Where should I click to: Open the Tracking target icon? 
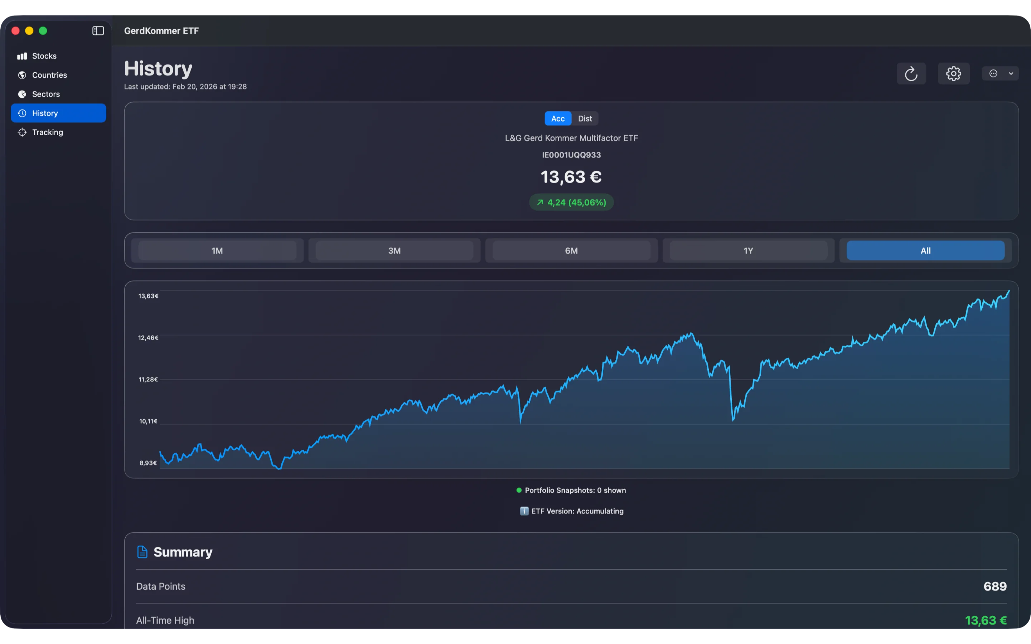[22, 132]
